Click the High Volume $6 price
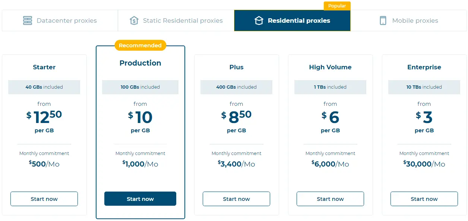Screen dimensions: 468x221 (x=330, y=117)
